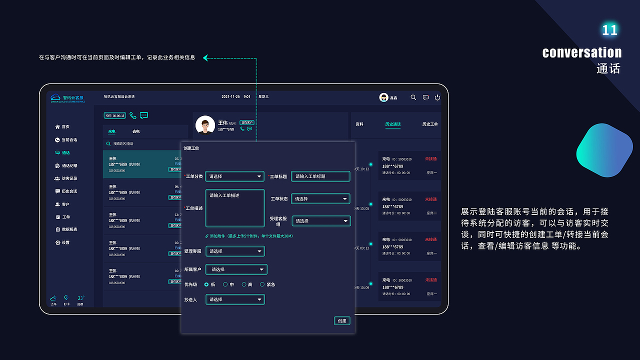Click the 工单标题 input field
The height and width of the screenshot is (360, 640).
[320, 176]
